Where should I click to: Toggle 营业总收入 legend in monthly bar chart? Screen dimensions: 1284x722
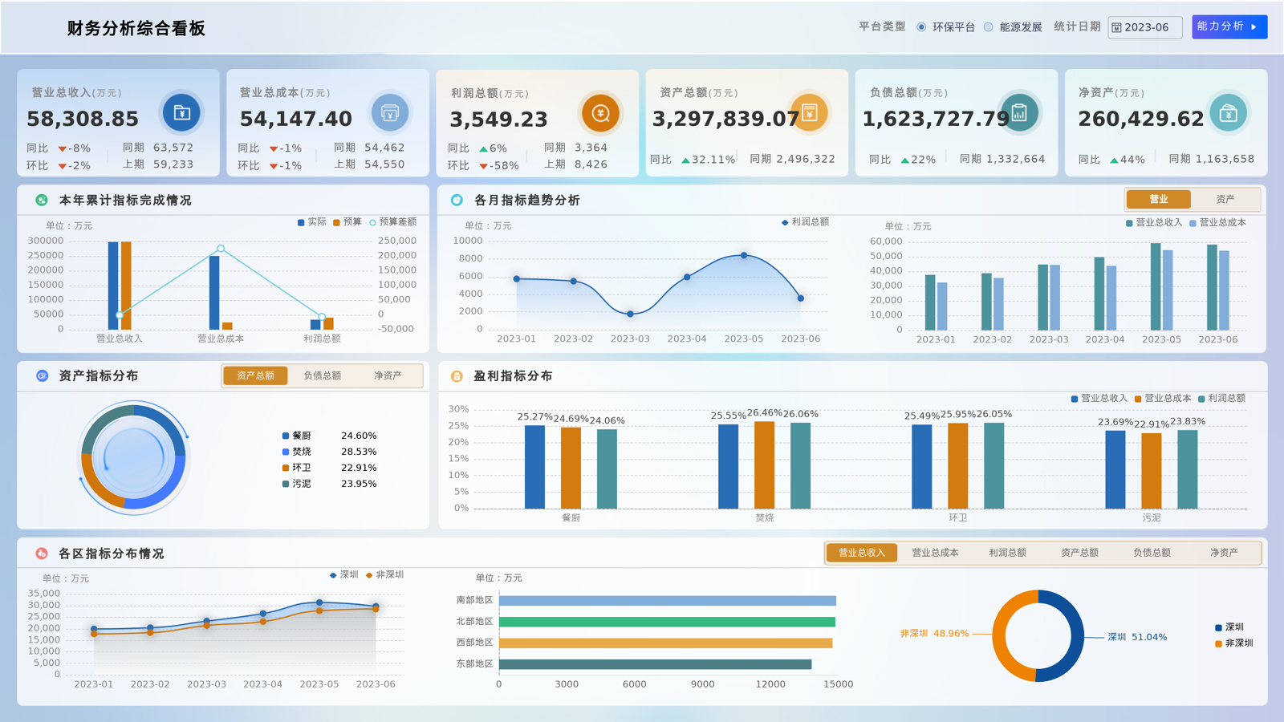click(1154, 223)
